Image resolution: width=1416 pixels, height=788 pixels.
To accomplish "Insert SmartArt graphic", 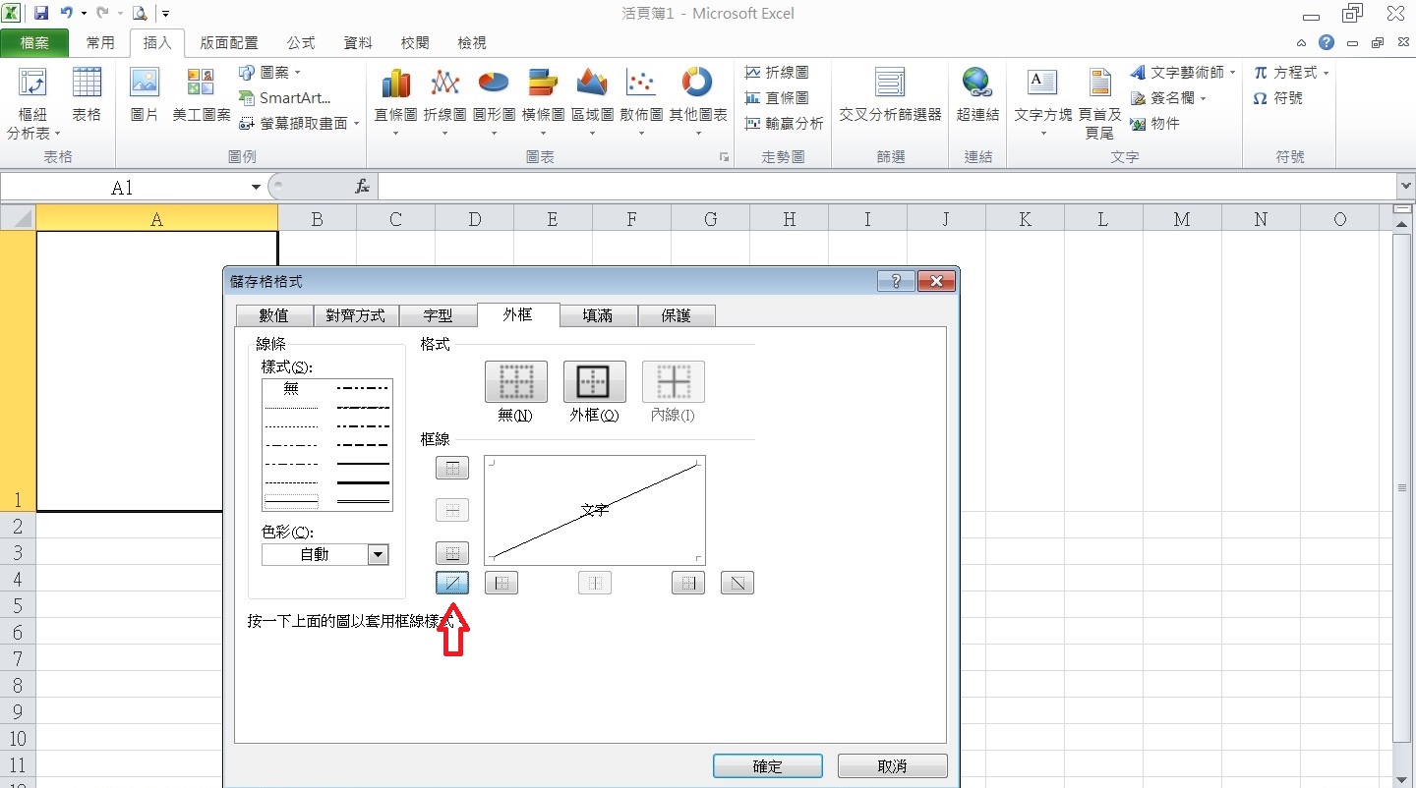I will [x=285, y=97].
